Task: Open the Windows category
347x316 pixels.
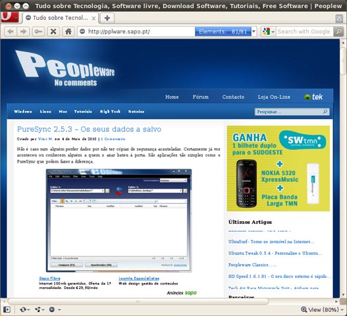Action: pyautogui.click(x=23, y=111)
